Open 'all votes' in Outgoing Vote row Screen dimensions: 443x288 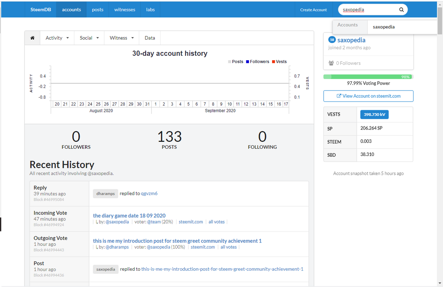229,247
